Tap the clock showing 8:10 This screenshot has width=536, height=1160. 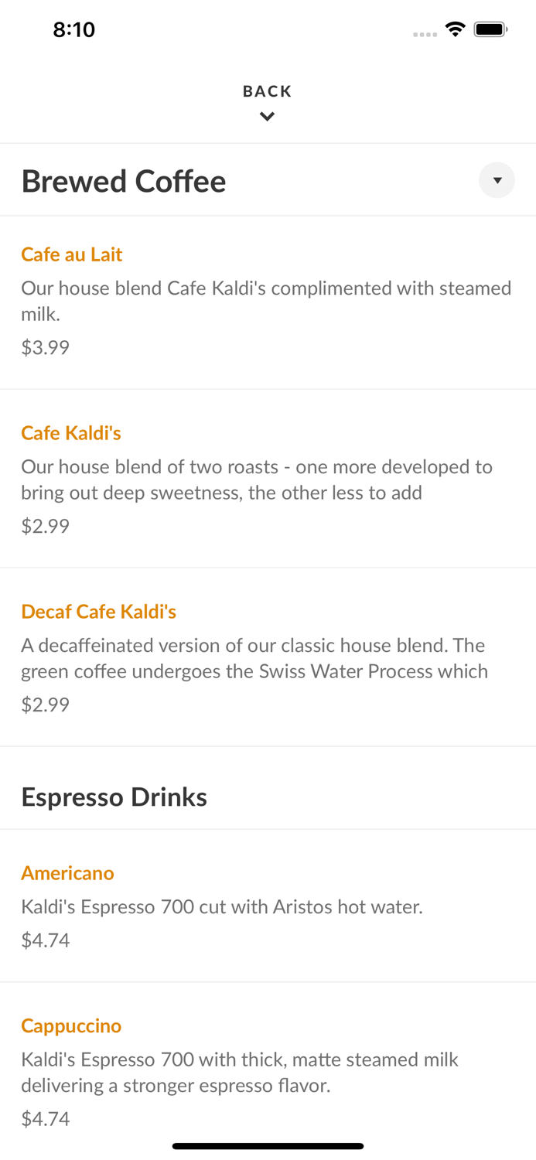pyautogui.click(x=74, y=29)
